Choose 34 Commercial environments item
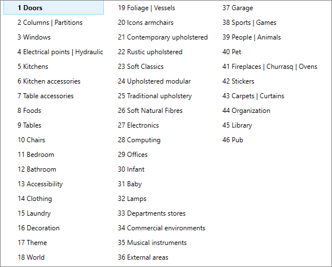This screenshot has height=267, width=332. tap(161, 228)
